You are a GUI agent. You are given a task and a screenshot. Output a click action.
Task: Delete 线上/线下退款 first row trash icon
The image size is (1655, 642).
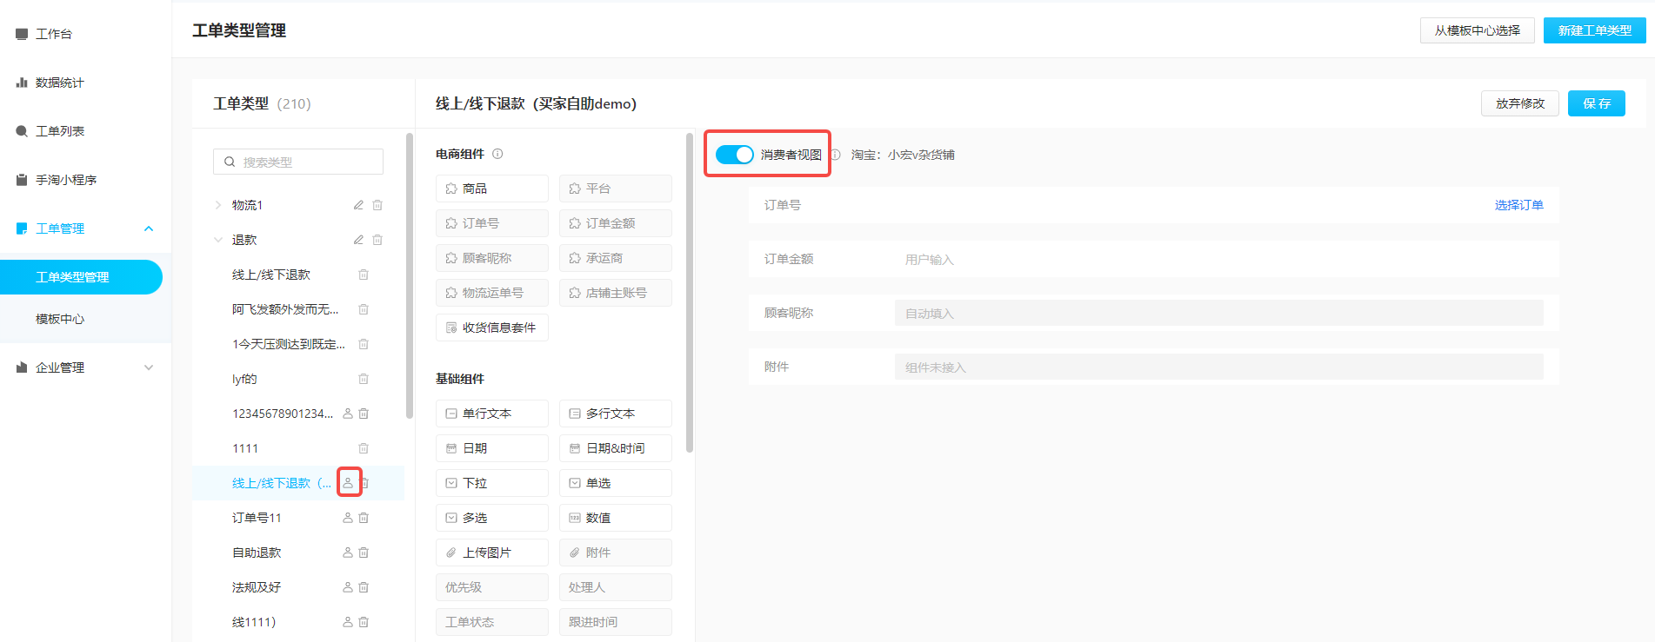[364, 275]
